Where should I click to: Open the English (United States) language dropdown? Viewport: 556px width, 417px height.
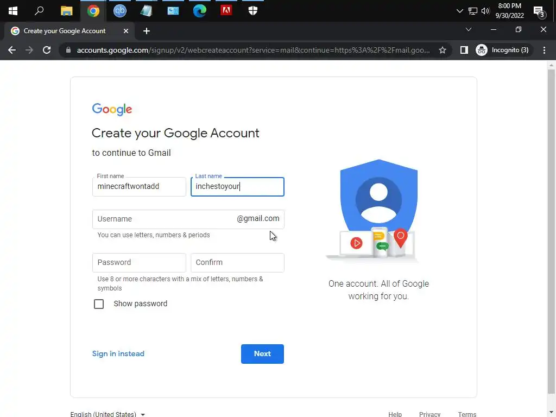click(108, 414)
